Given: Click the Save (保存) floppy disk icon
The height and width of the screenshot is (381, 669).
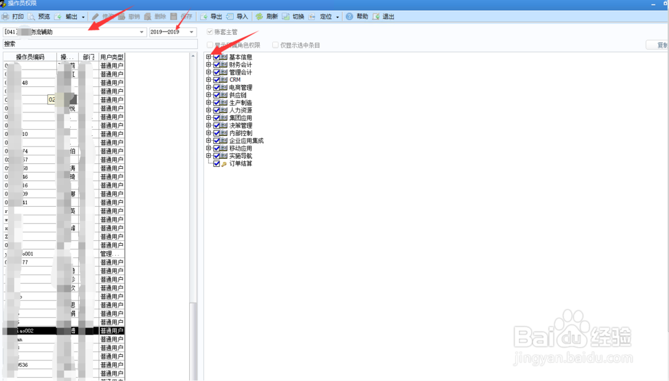Looking at the screenshot, I should [x=174, y=17].
